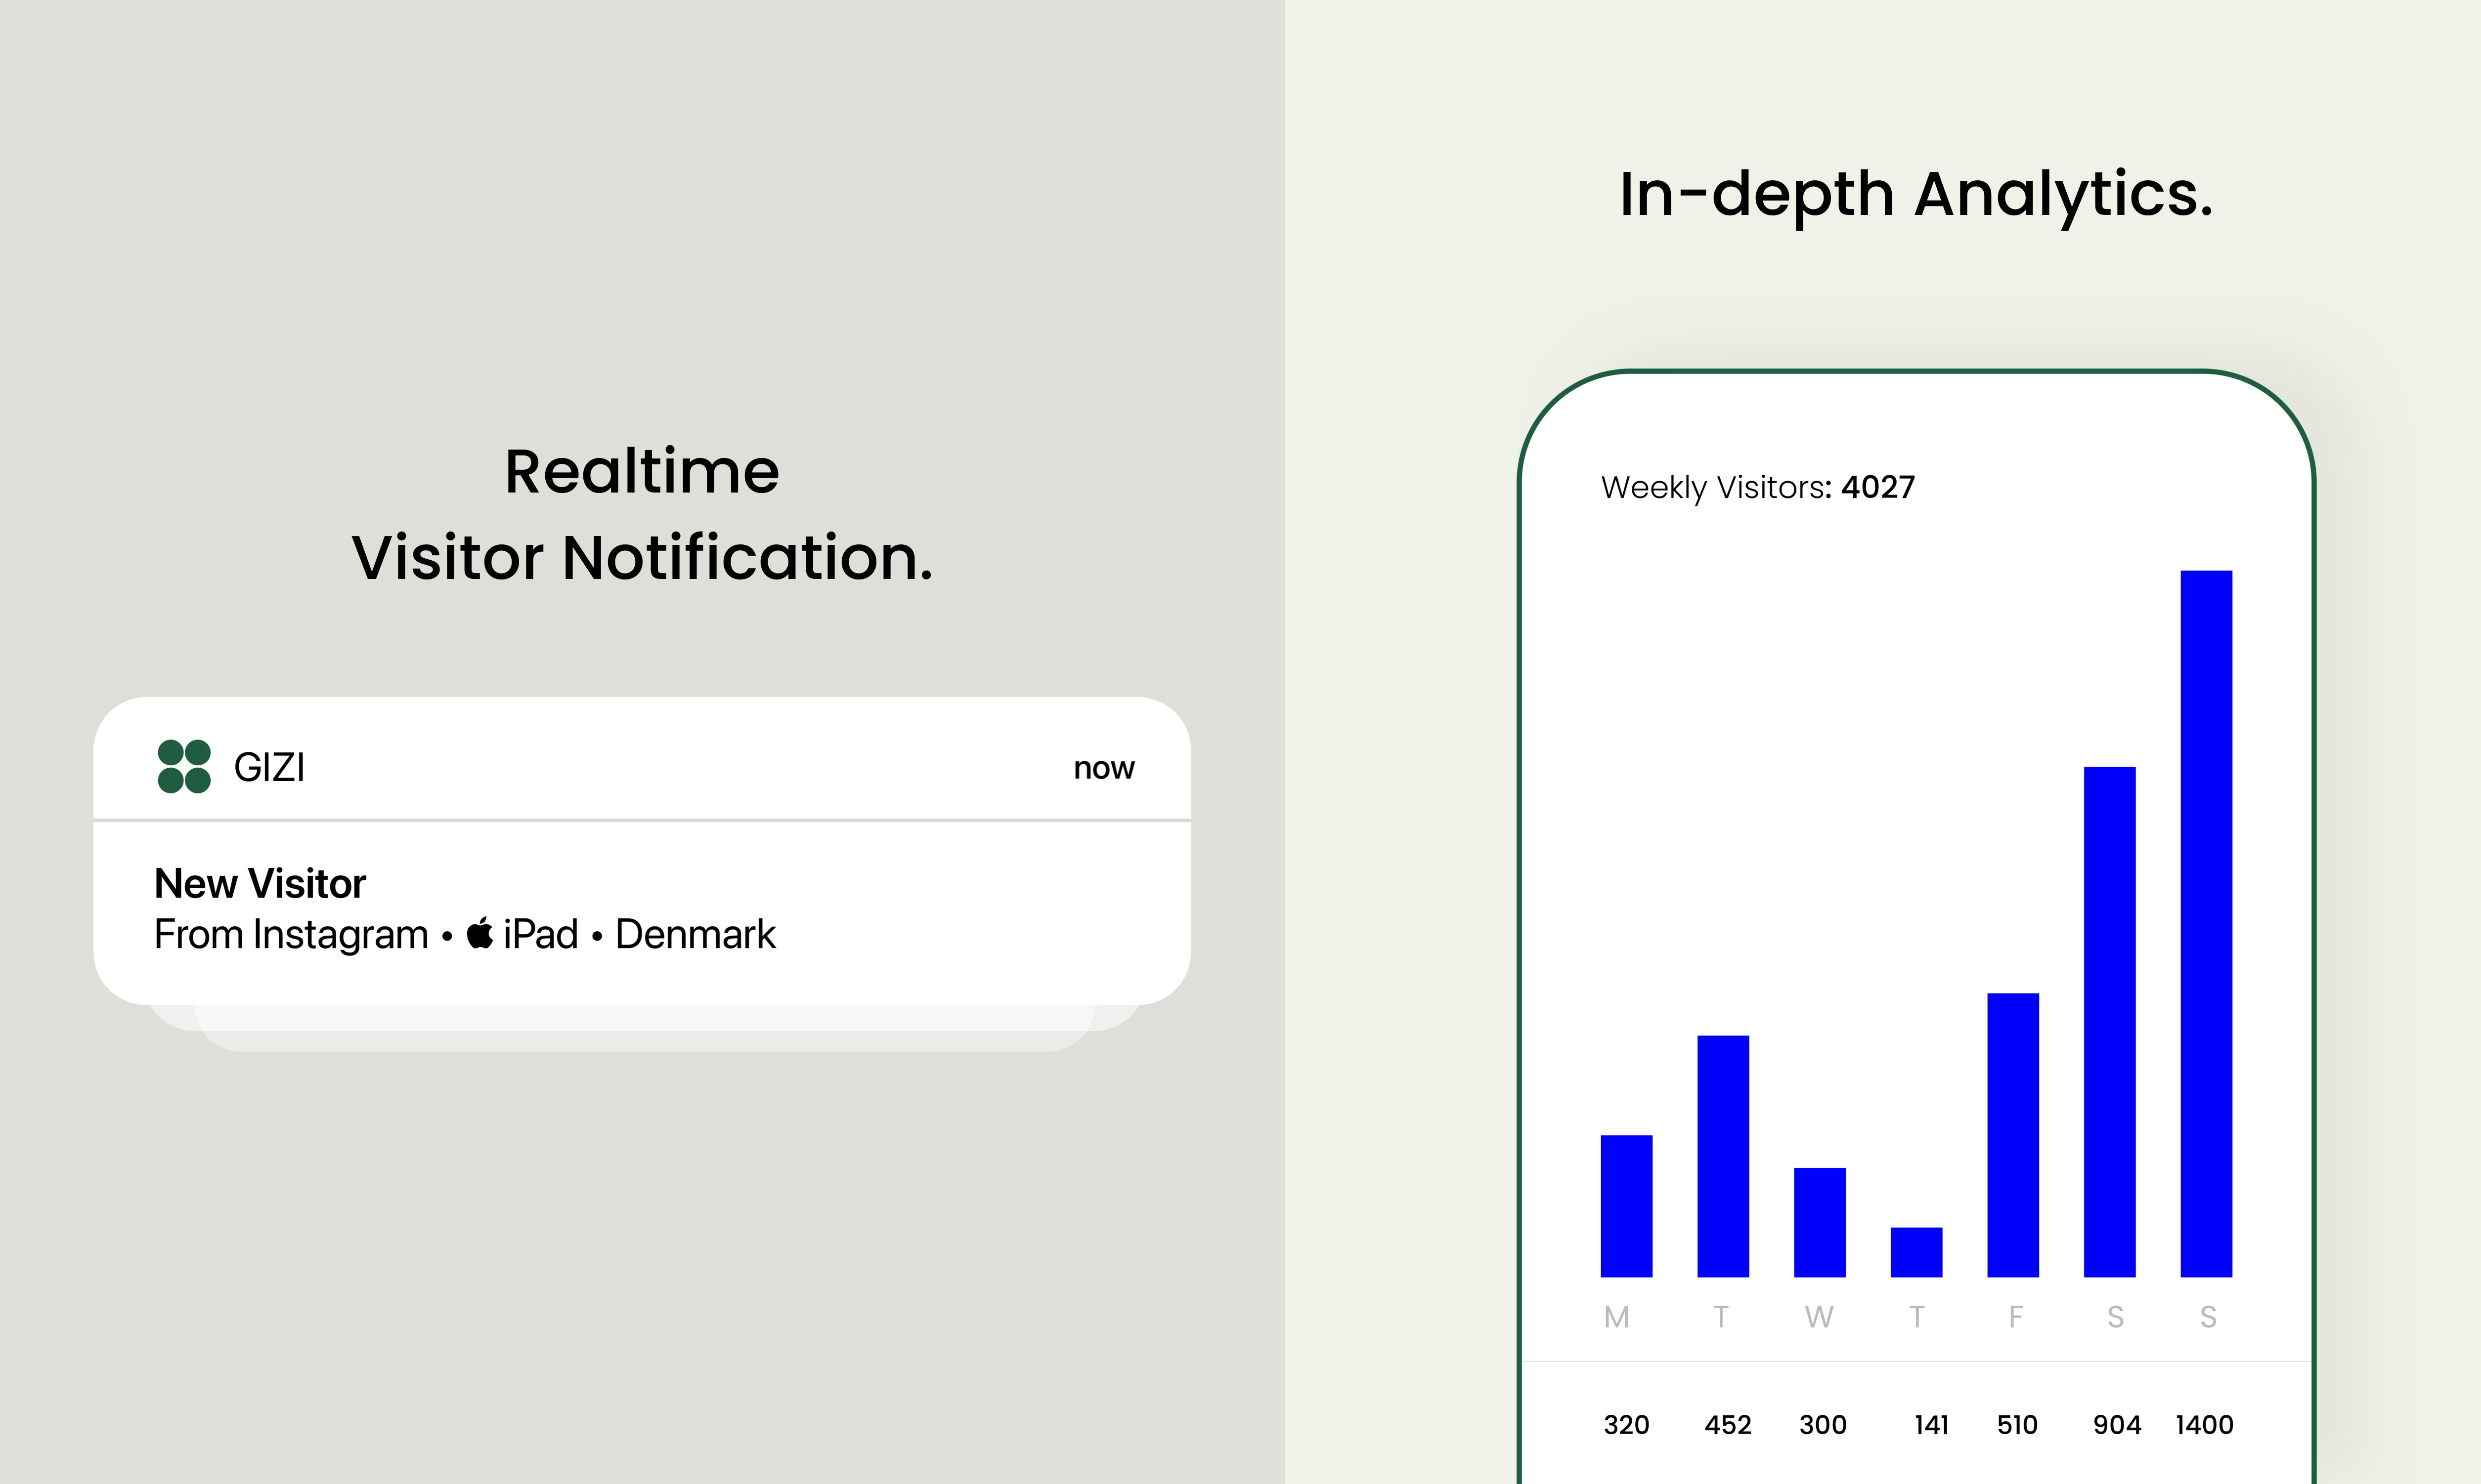Click the 'now' timestamp in the notification
This screenshot has height=1484, width=2481.
pyautogui.click(x=1103, y=768)
